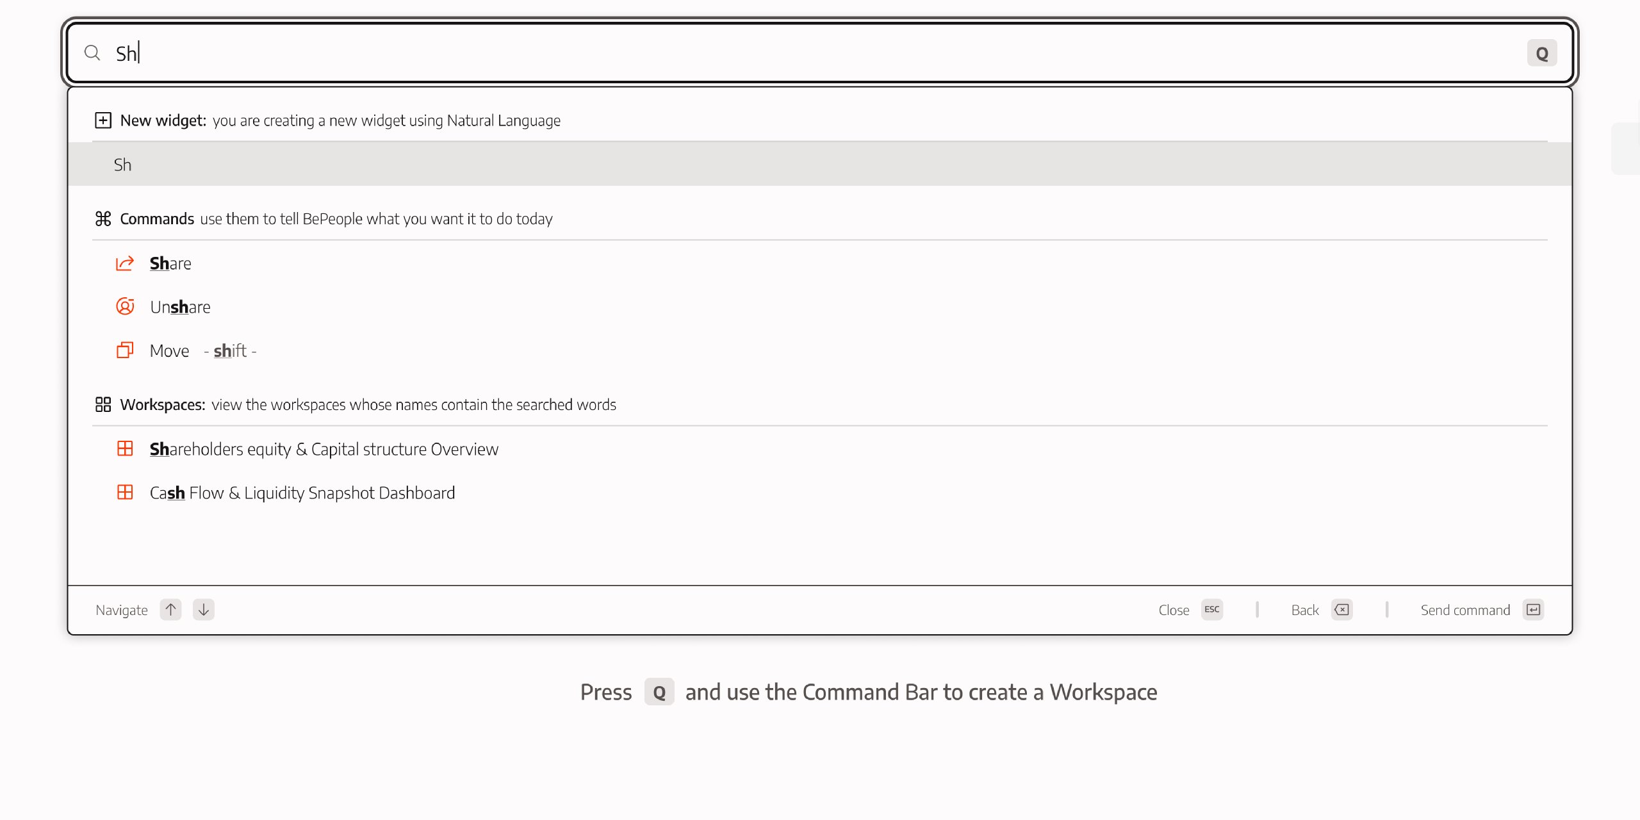Open Cash Flow & Liquidity Snapshot Dashboard
Viewport: 1640px width, 820px height.
coord(302,493)
